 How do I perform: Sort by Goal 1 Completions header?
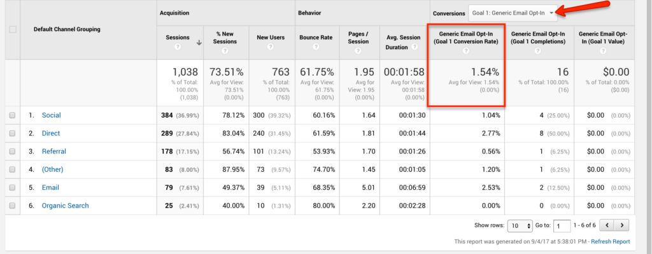pos(537,38)
